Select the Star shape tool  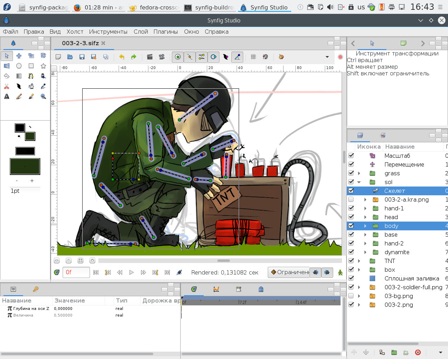click(x=43, y=66)
